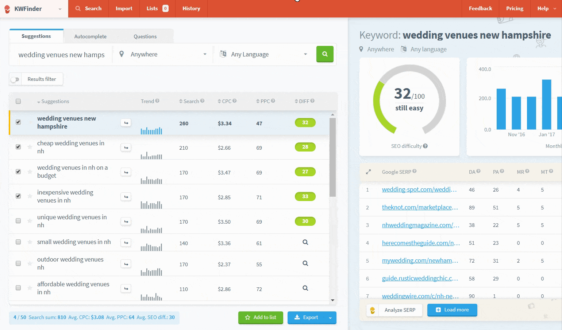
Task: Click the green search magnifier button
Action: coord(325,54)
